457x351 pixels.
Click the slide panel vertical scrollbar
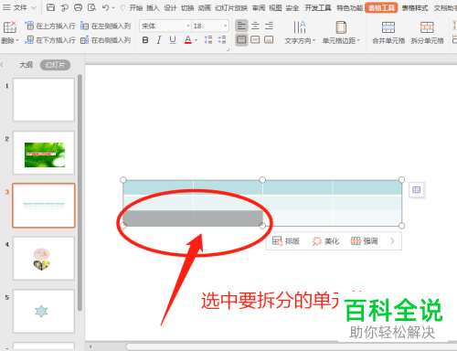(x=80, y=192)
